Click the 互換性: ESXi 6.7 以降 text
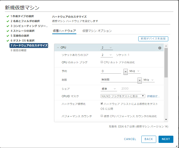This screenshot has height=148, width=179. 139,126
